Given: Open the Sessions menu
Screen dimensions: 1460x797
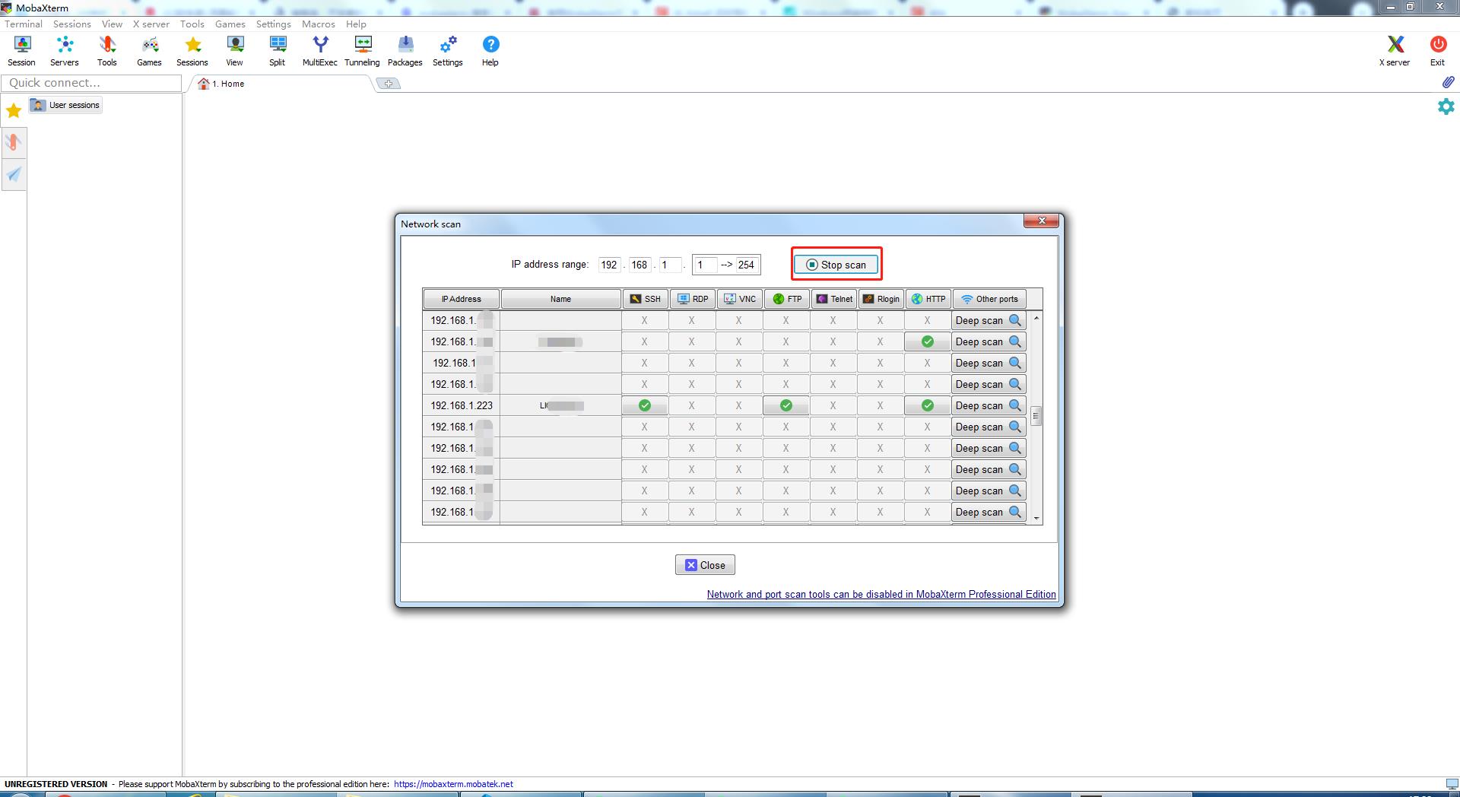Looking at the screenshot, I should [72, 24].
